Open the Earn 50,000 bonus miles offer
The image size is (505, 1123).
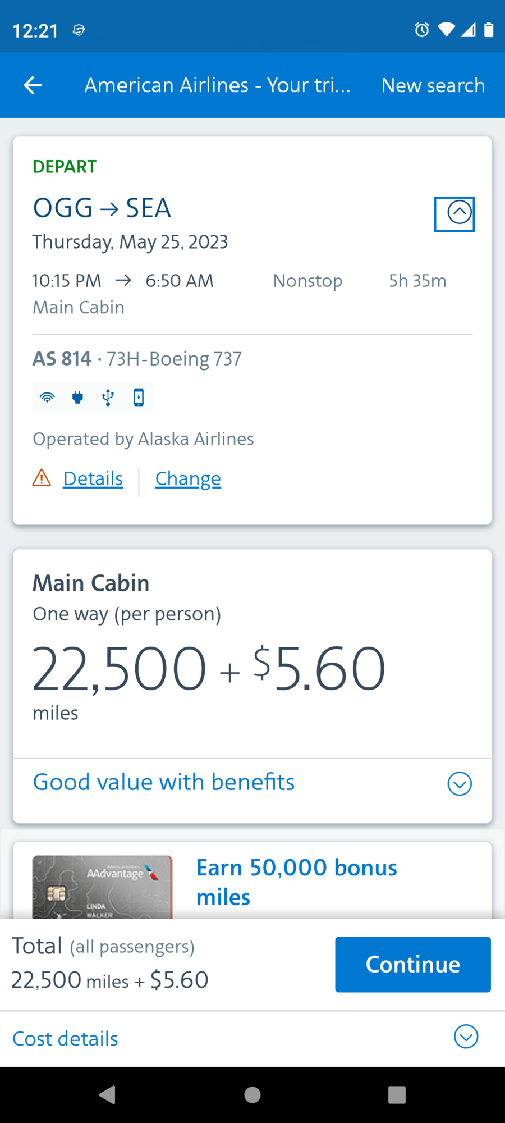(x=296, y=882)
